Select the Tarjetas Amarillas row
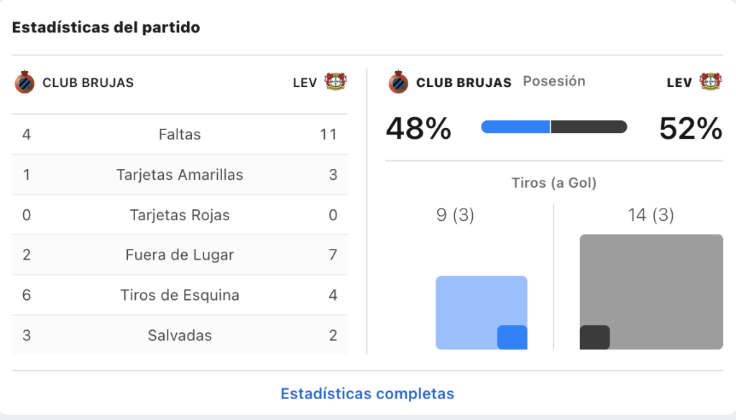736x420 pixels. click(180, 175)
